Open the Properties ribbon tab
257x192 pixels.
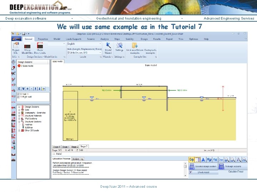(x=43, y=39)
